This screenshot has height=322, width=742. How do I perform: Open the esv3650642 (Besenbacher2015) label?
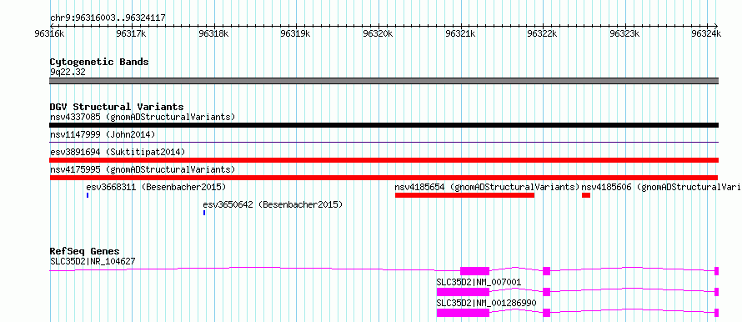point(273,204)
